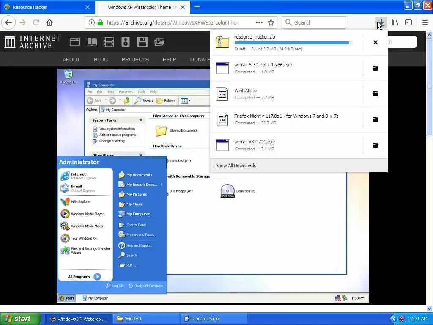This screenshot has height=325, width=433.
Task: Close the Windows XP Watercolor Theme tab
Action: click(183, 7)
